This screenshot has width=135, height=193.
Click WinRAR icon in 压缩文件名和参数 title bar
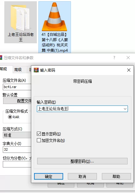point(1,58)
